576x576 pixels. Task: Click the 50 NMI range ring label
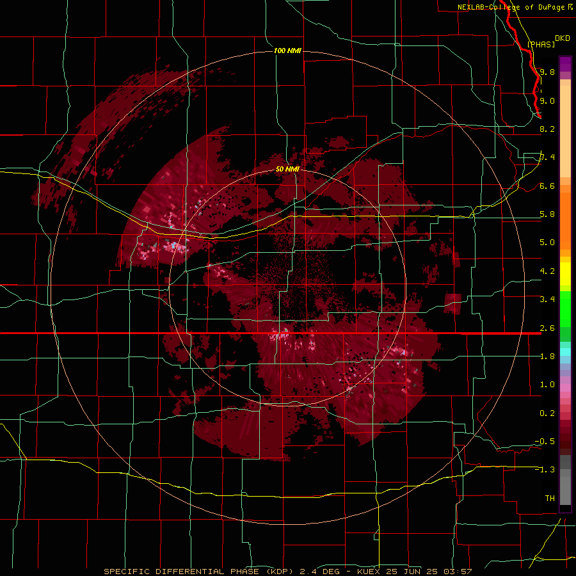(287, 169)
